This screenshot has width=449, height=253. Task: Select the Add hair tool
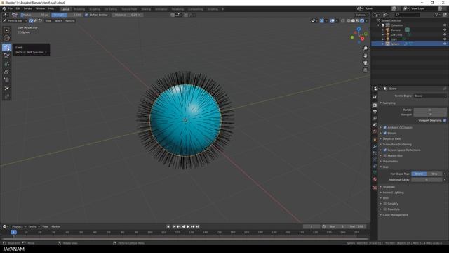tap(6, 64)
